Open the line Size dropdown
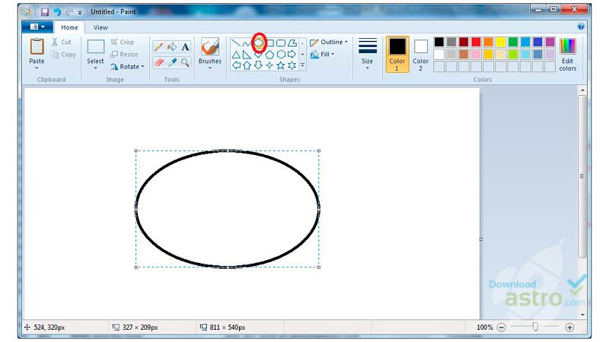Screen dimensions: 609x342 pos(368,53)
